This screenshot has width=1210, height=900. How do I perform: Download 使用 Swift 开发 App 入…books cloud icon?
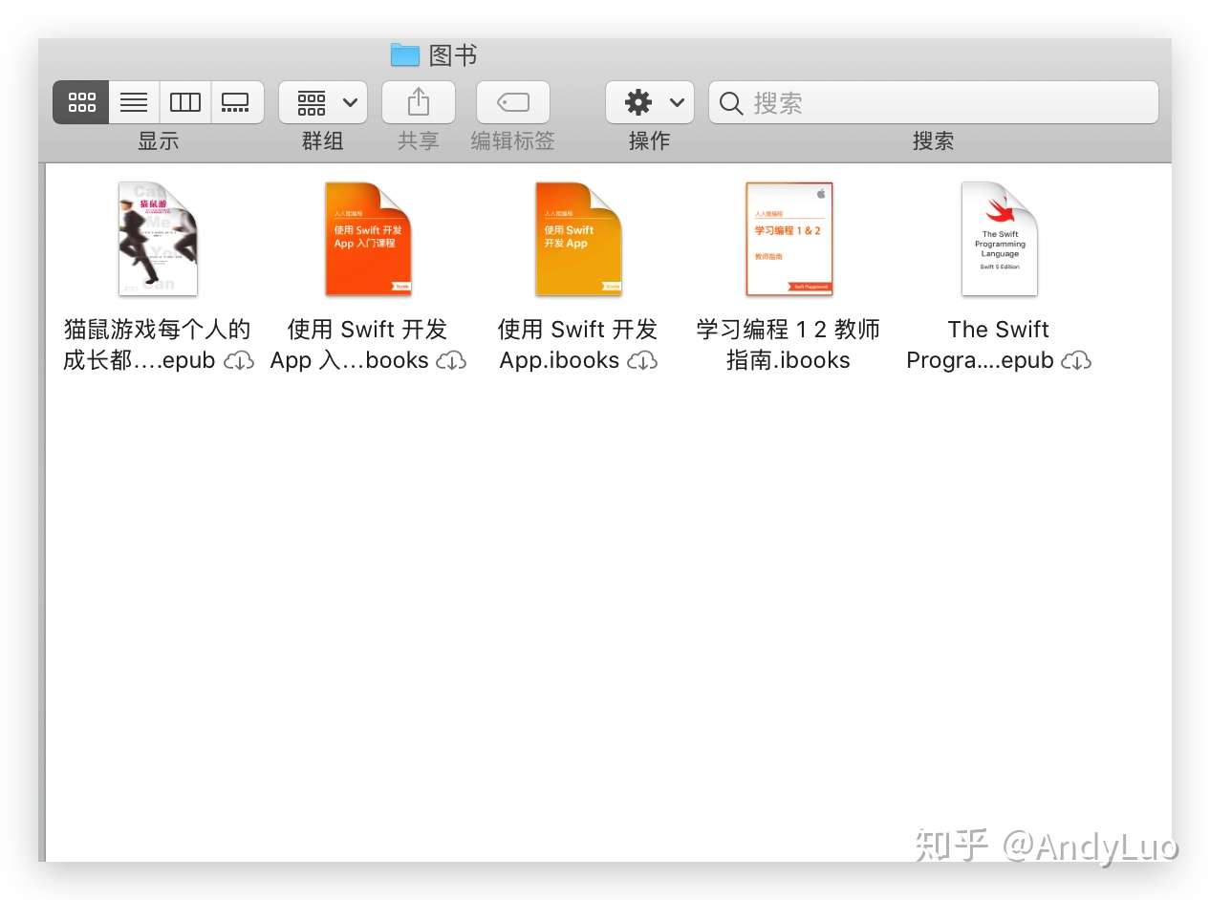pos(451,361)
